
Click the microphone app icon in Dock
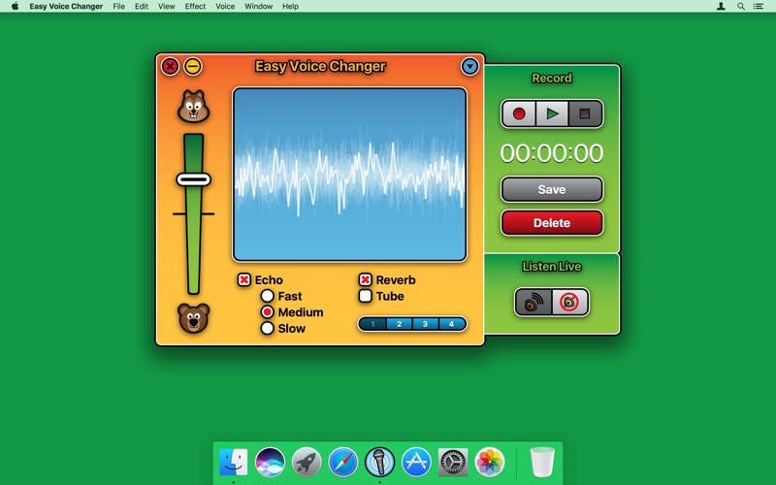point(379,462)
